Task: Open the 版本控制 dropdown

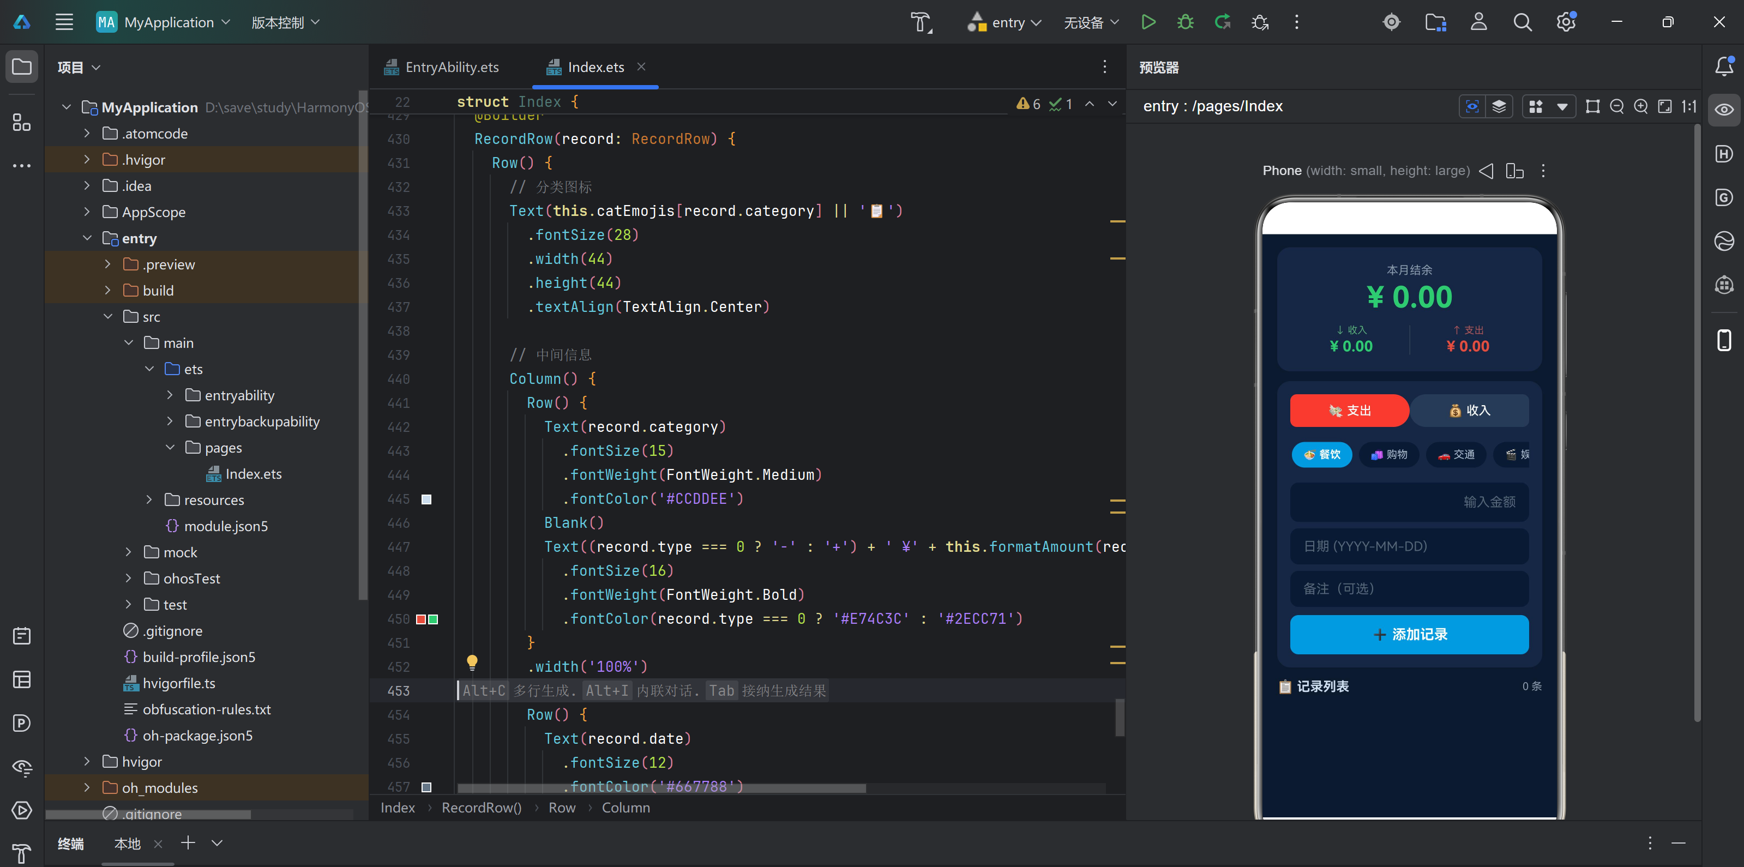Action: click(x=285, y=22)
